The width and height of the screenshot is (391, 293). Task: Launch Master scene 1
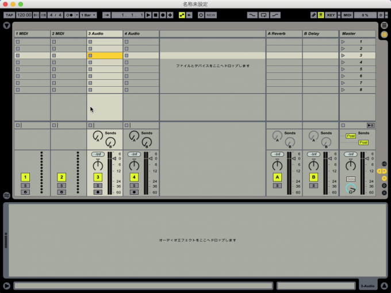pos(344,42)
